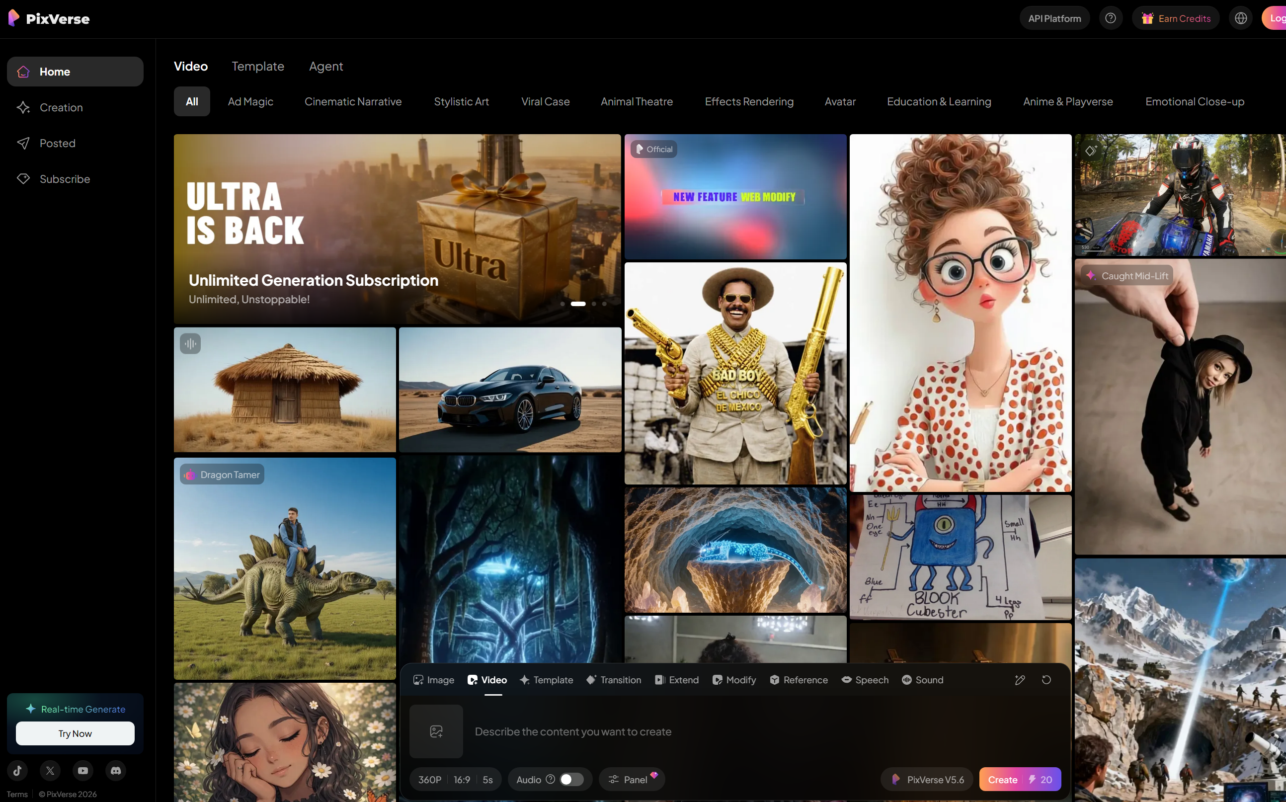Toggle the Audio switch on
The width and height of the screenshot is (1286, 802).
[571, 779]
